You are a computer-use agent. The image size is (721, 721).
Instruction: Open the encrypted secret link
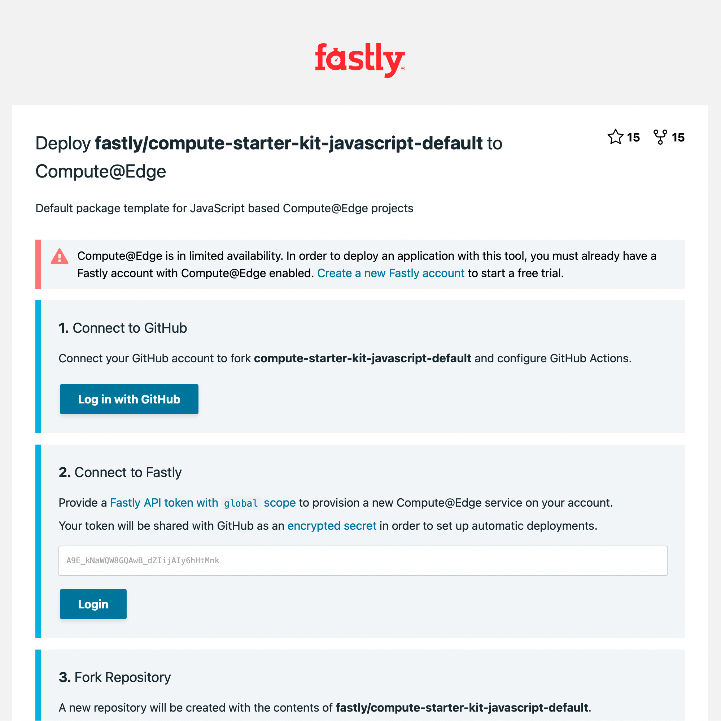331,526
